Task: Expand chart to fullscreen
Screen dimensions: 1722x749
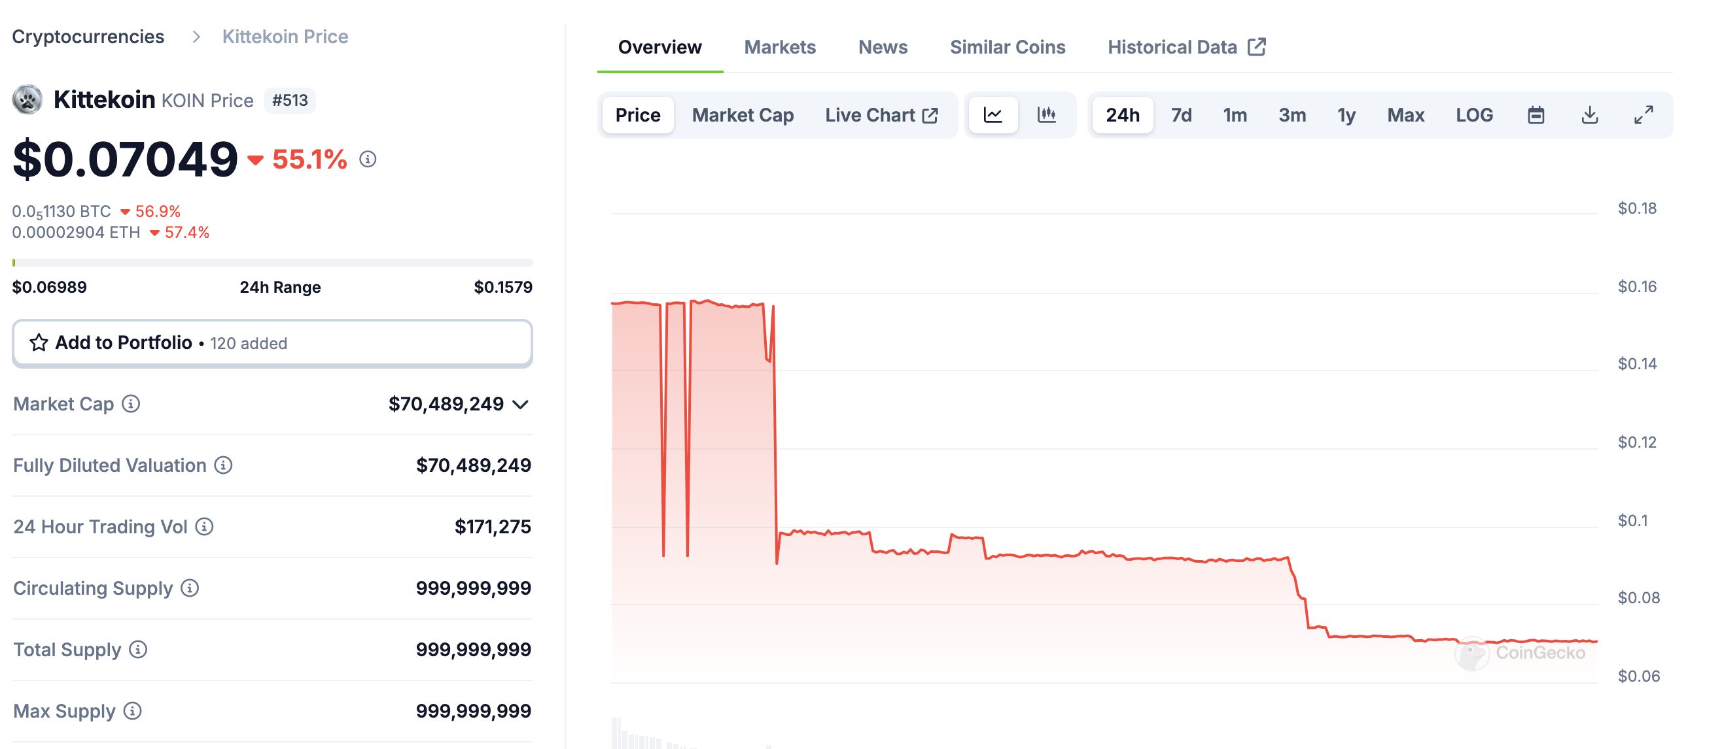Action: [1643, 115]
